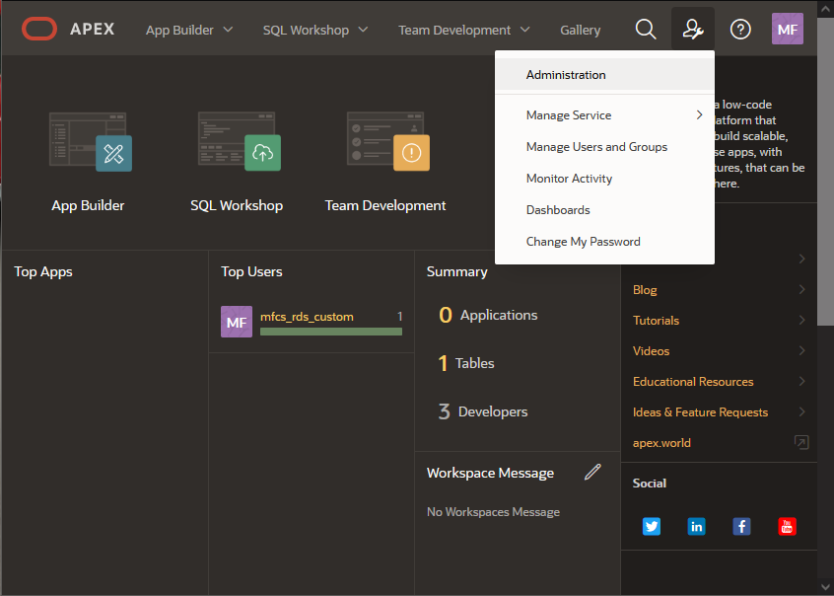
Task: Click the apex.world external link icon
Action: pos(801,442)
